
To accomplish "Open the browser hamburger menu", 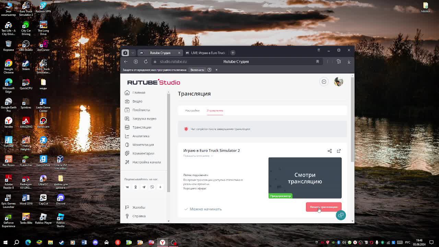I will click(x=319, y=50).
